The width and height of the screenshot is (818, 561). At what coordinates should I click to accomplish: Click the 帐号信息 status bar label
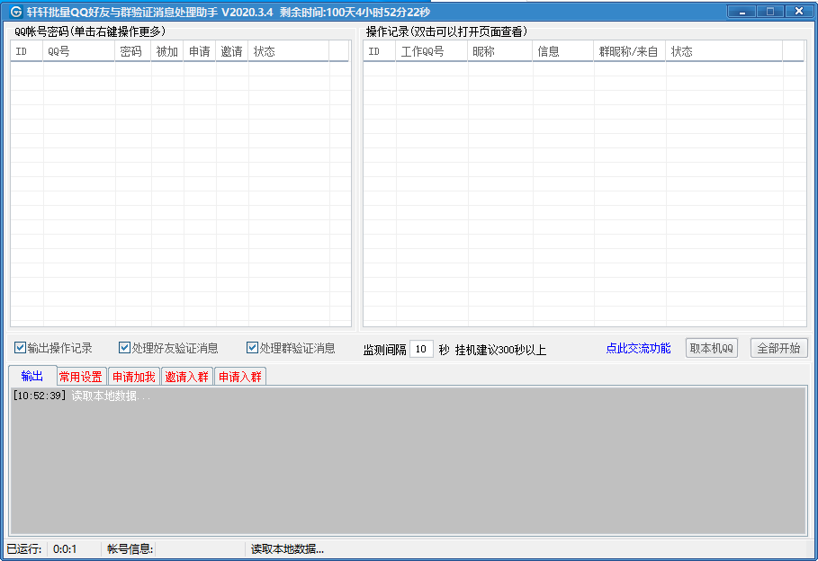tap(130, 549)
